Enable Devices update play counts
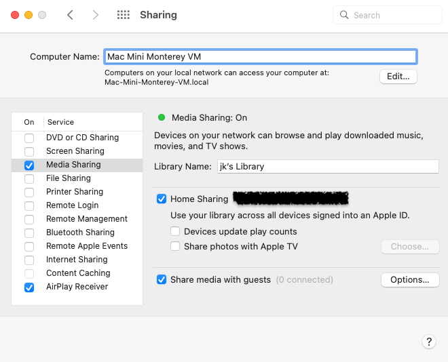Viewport: 448px width, 362px height. (x=175, y=231)
